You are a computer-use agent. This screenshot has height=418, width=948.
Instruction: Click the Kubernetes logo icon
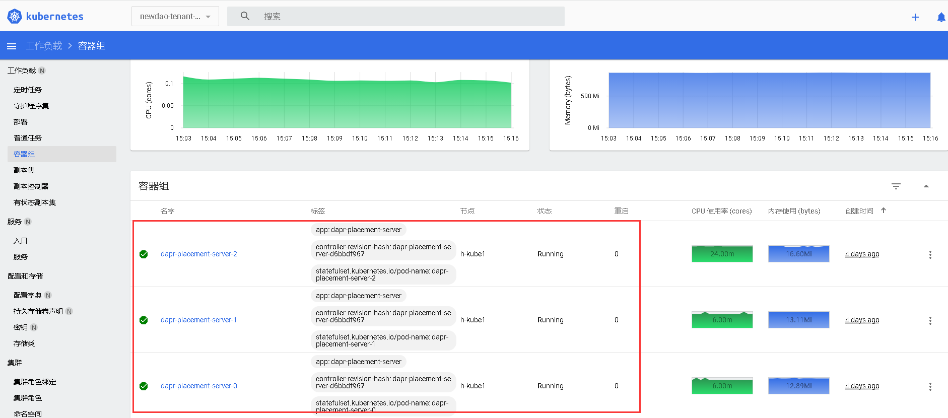(x=15, y=16)
